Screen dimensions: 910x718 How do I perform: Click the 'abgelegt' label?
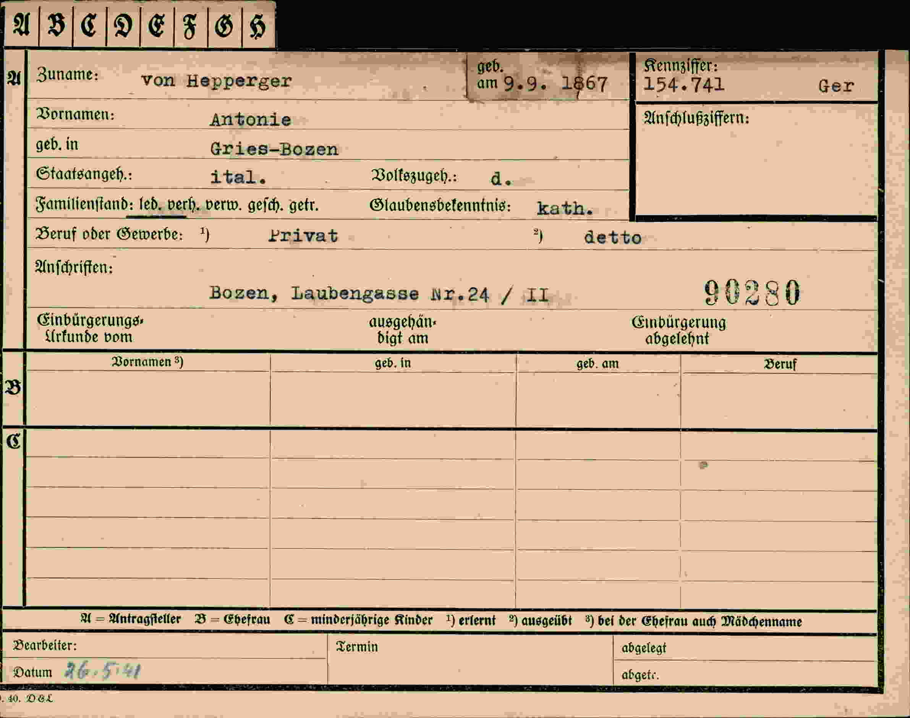[x=644, y=648]
